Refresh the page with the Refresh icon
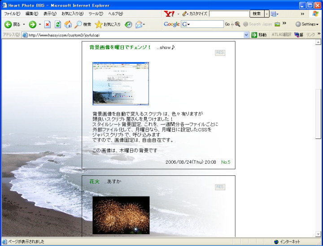Image resolution: width=323 pixels, height=246 pixels. tap(58, 24)
